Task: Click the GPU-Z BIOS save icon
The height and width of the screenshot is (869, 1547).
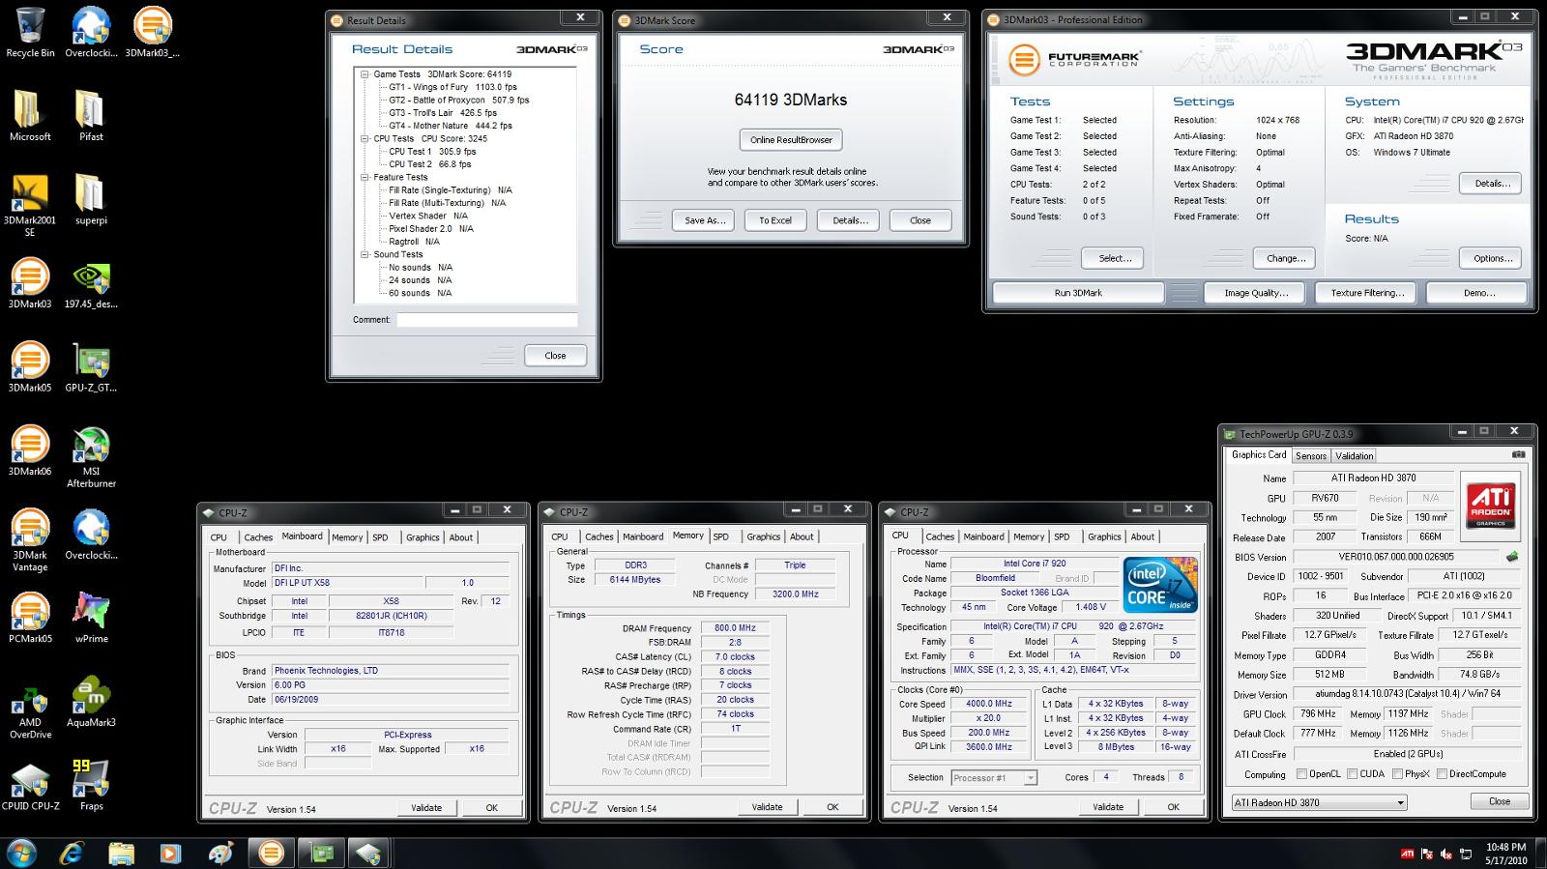Action: (1512, 557)
